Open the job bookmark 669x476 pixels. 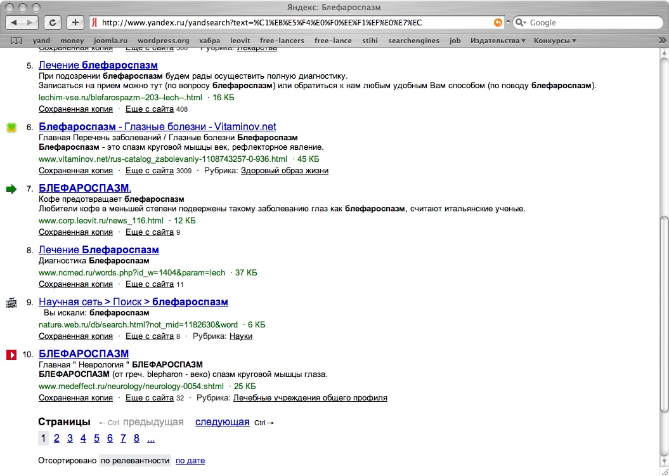coord(455,41)
